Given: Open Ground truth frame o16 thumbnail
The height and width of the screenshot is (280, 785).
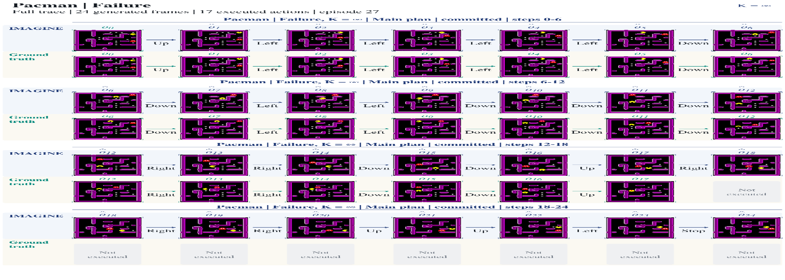Looking at the screenshot, I should 534,192.
